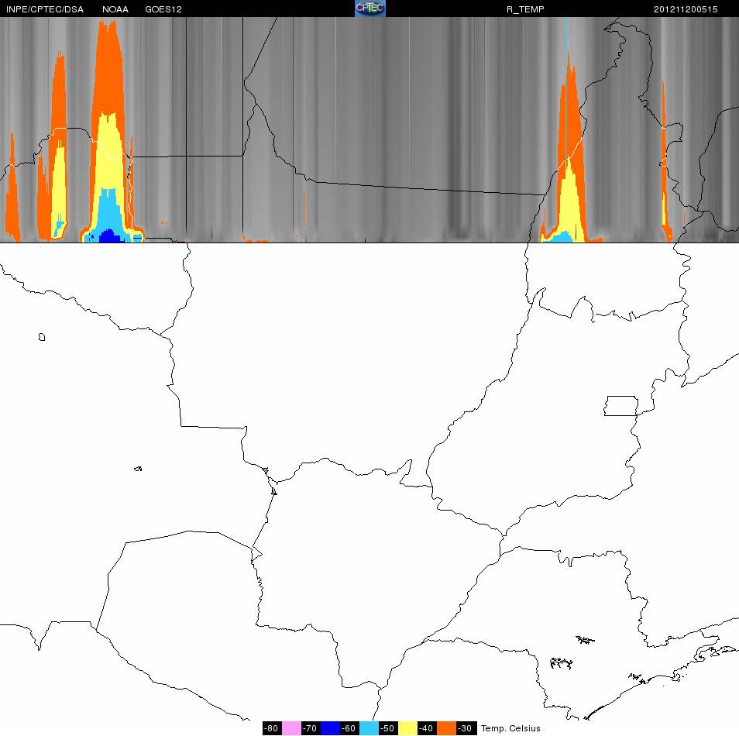Click the dark blue coldest cloud core
Image resolution: width=739 pixels, height=736 pixels.
coord(110,236)
